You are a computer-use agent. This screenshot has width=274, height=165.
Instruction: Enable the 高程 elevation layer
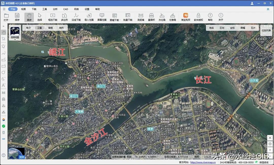(50, 28)
